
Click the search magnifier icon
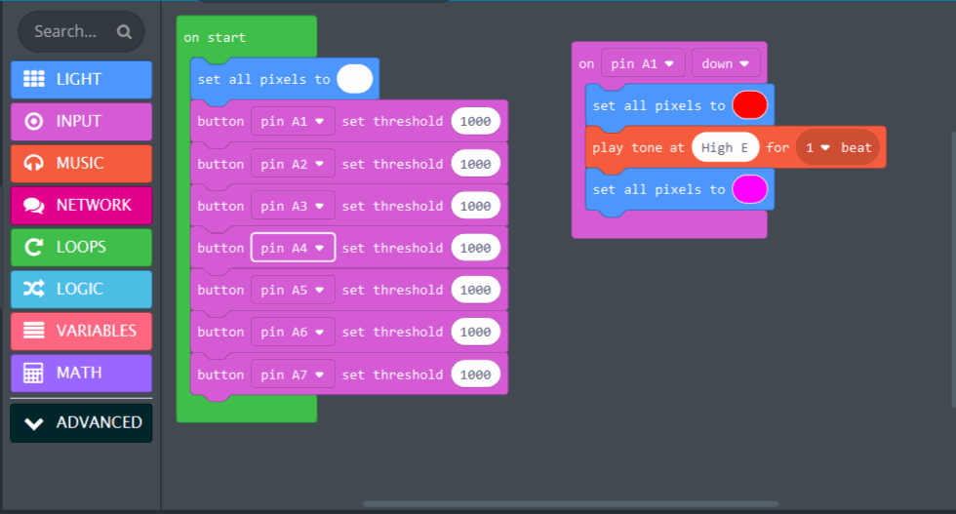tap(124, 31)
